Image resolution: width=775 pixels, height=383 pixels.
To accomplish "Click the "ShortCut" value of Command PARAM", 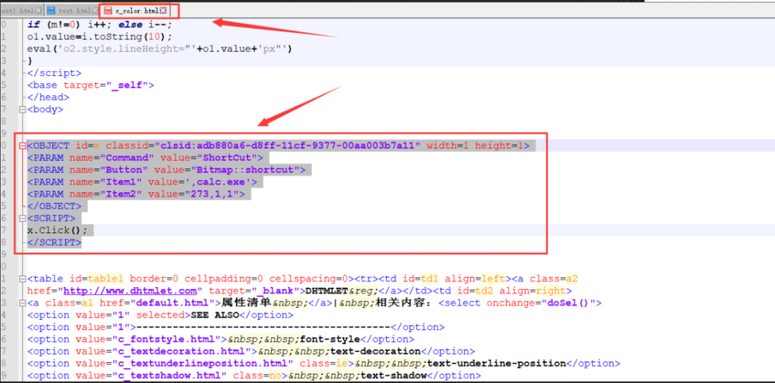I will point(230,158).
